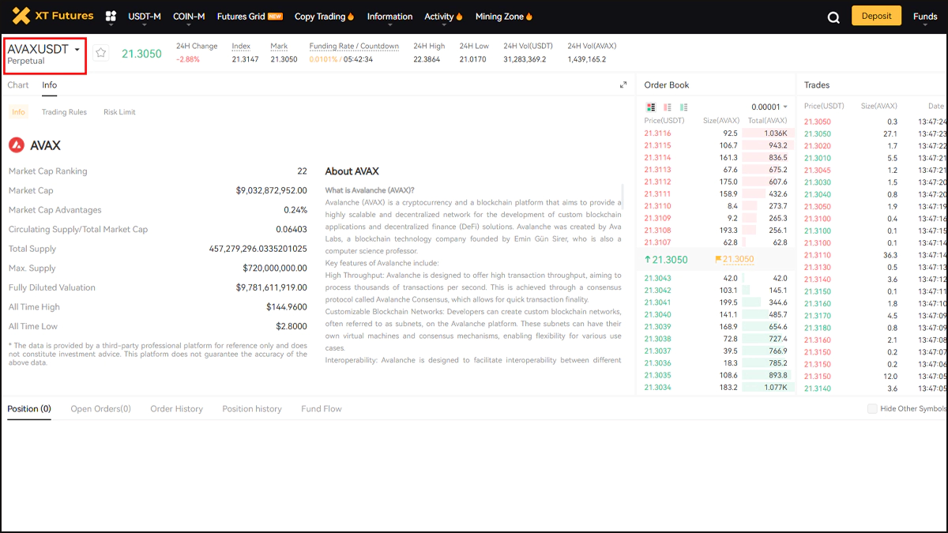Open the Fund Flow tab
The width and height of the screenshot is (948, 533).
(322, 409)
